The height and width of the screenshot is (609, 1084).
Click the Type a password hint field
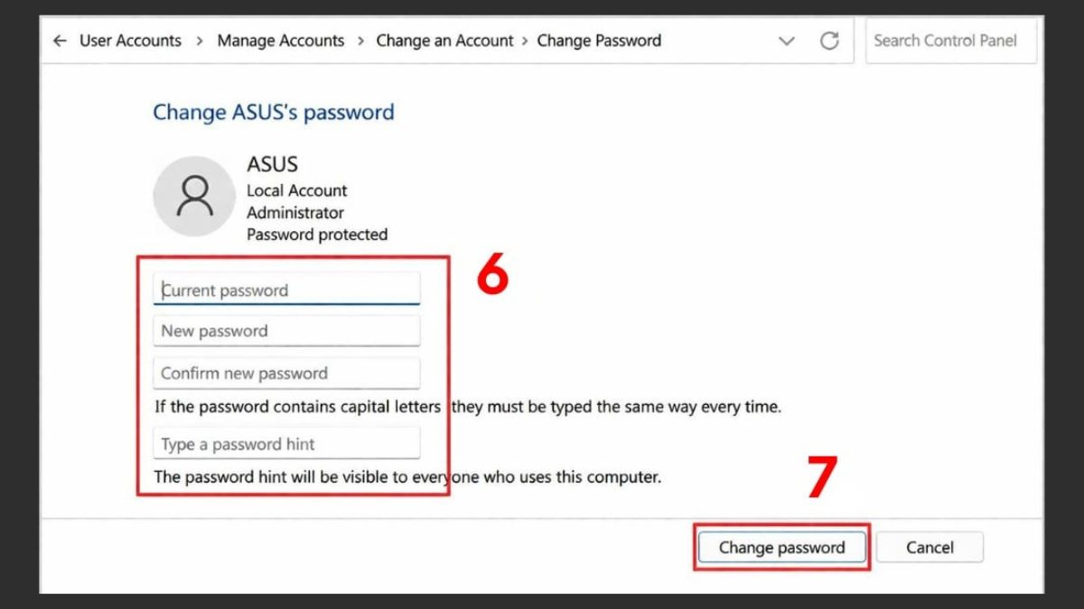tap(286, 443)
